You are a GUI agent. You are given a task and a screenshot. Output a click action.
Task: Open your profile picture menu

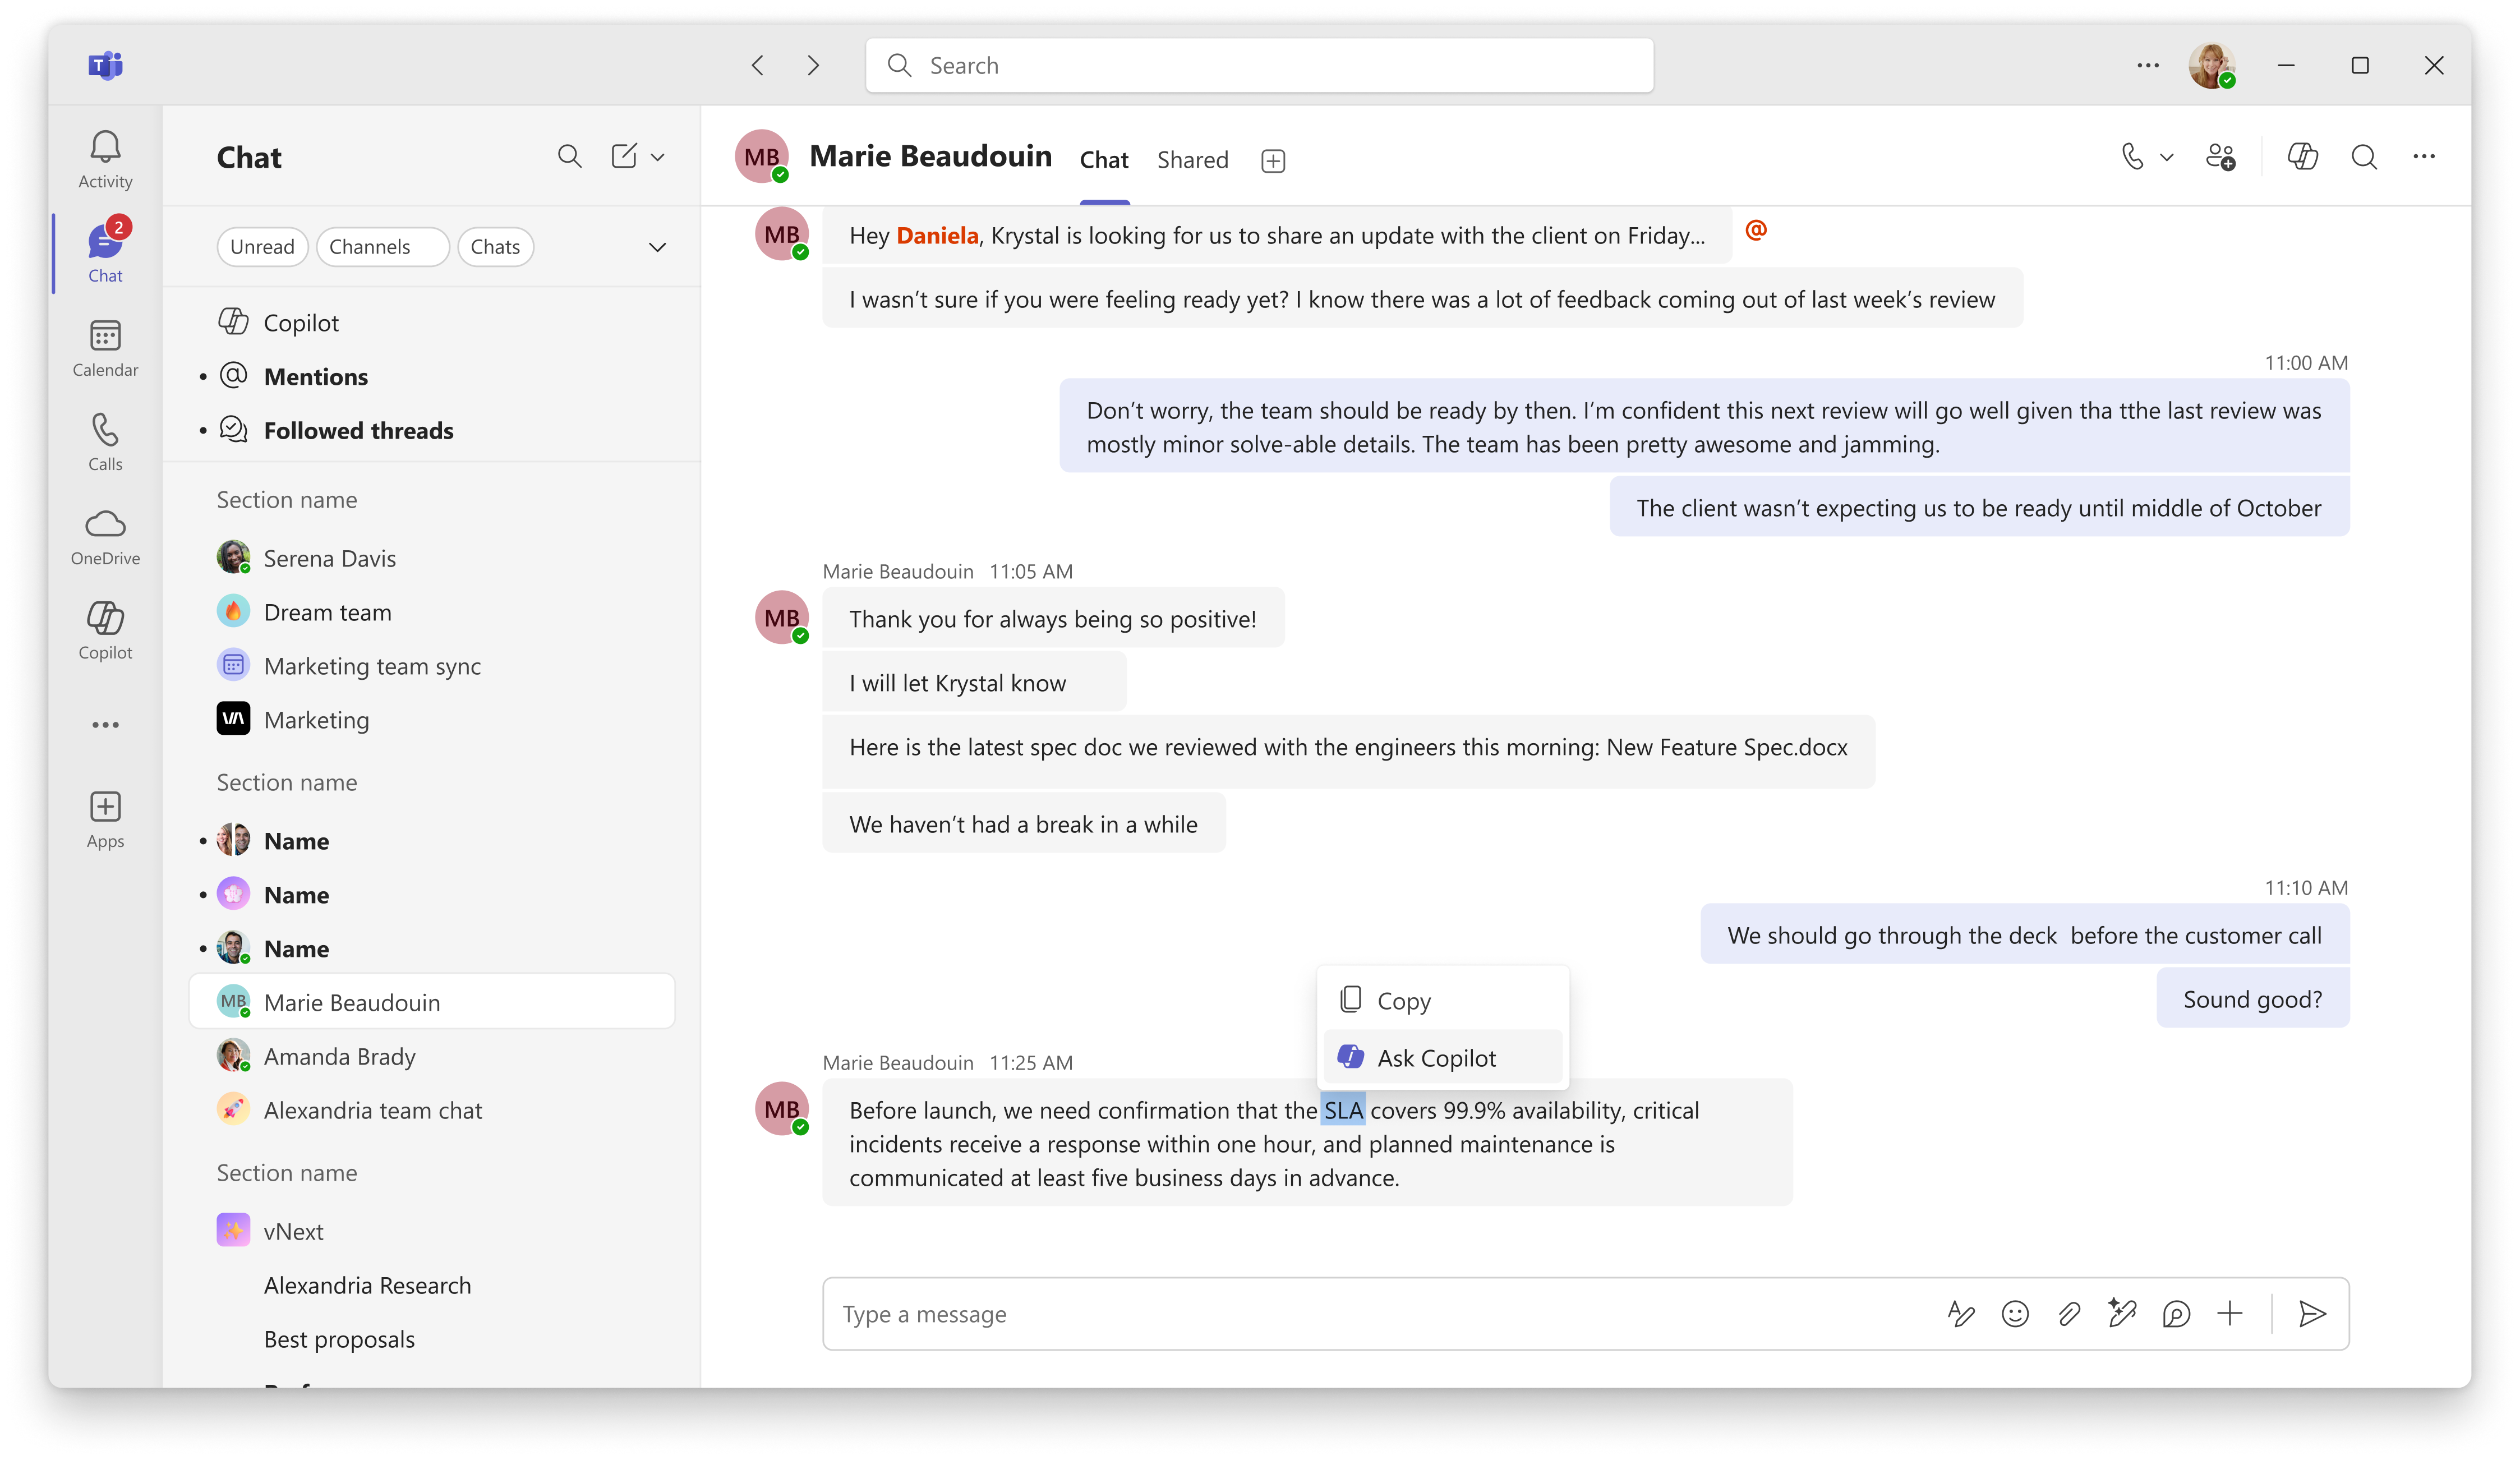(x=2212, y=66)
